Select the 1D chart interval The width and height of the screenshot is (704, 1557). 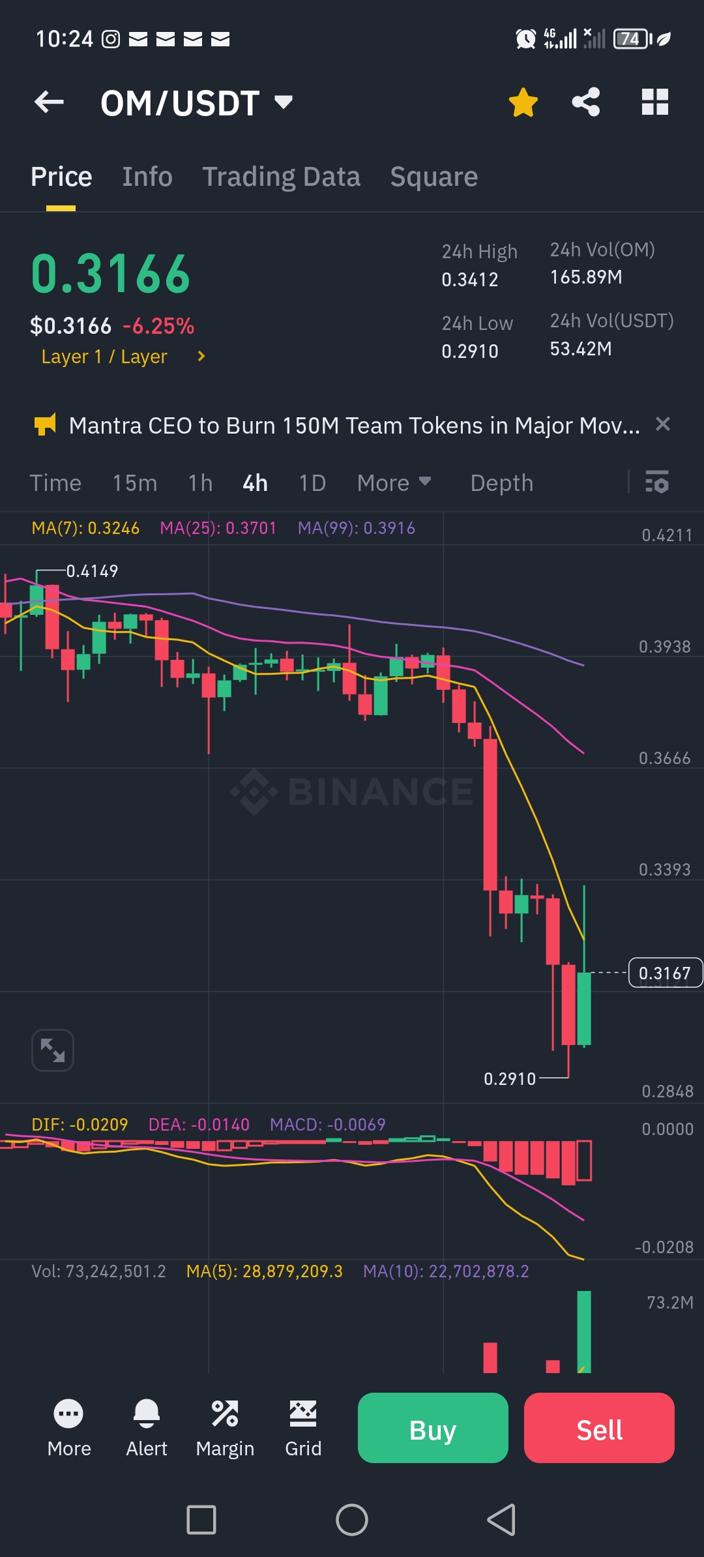[x=312, y=483]
